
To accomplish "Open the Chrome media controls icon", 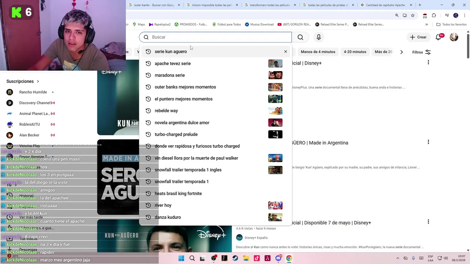I will pyautogui.click(x=447, y=15).
